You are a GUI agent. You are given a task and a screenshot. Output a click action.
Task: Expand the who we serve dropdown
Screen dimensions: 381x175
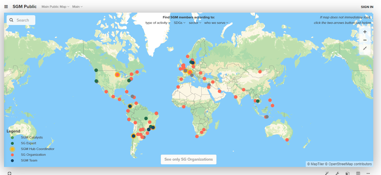216,22
